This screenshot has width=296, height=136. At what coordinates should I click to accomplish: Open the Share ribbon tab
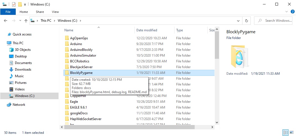40,12
